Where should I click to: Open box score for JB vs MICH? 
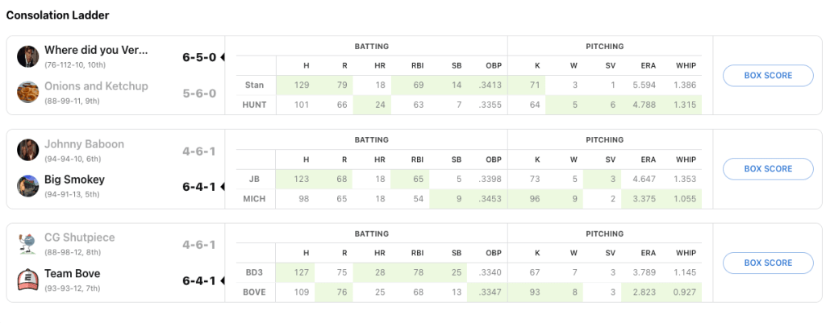[x=768, y=169]
